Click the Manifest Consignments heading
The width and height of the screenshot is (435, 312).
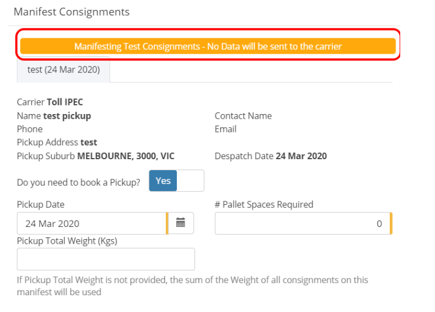(71, 12)
